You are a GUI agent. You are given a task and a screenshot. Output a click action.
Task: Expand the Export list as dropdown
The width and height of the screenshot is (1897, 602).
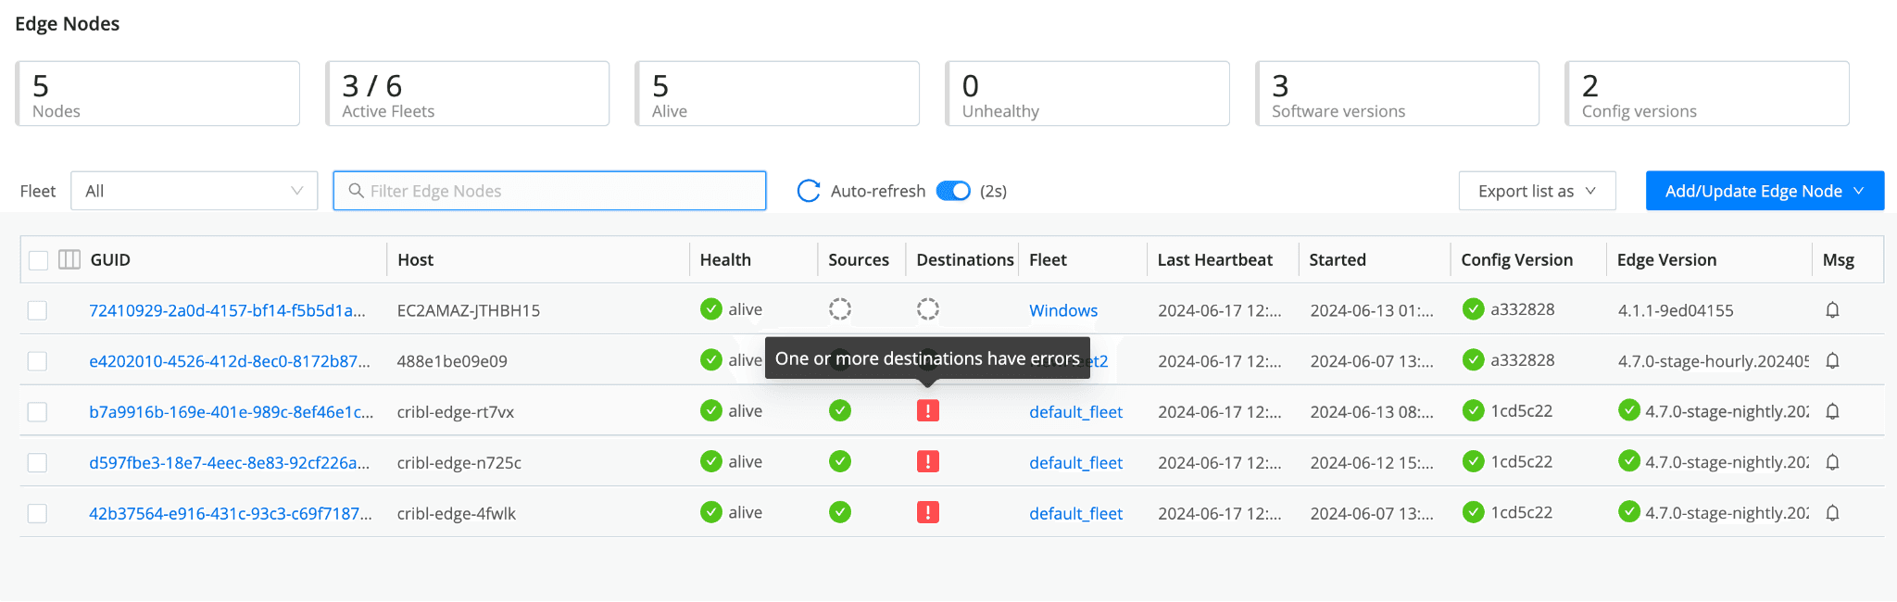point(1536,191)
